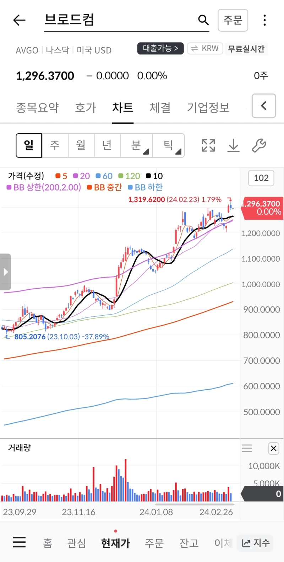
Task: Tap the 5-day moving average legend
Action: click(x=61, y=176)
